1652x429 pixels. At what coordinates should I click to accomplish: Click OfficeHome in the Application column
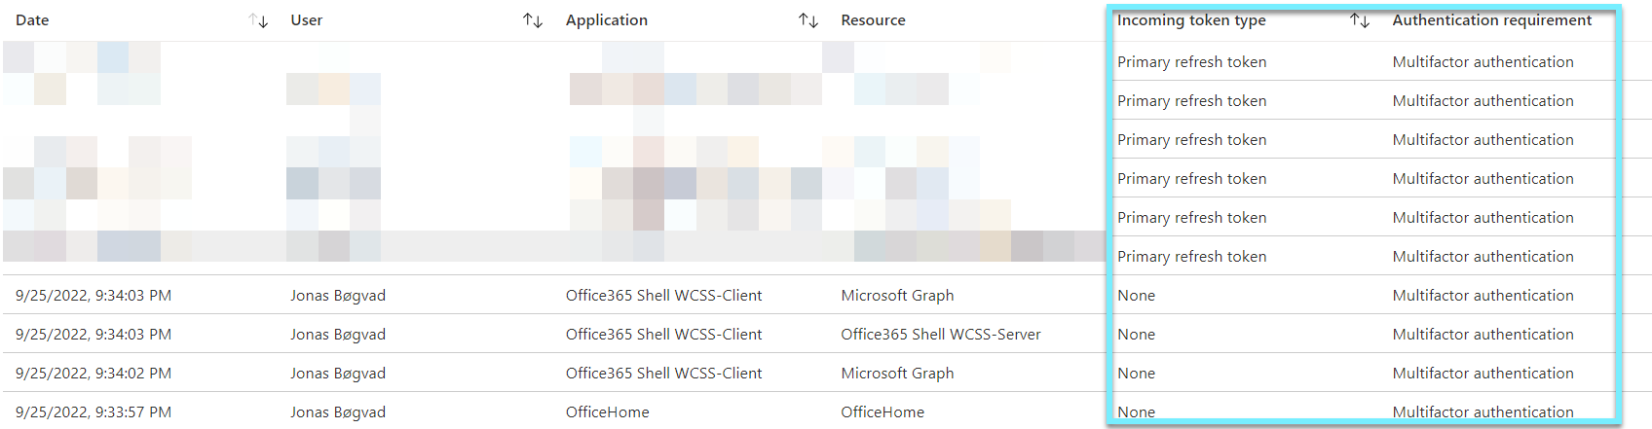pos(607,412)
